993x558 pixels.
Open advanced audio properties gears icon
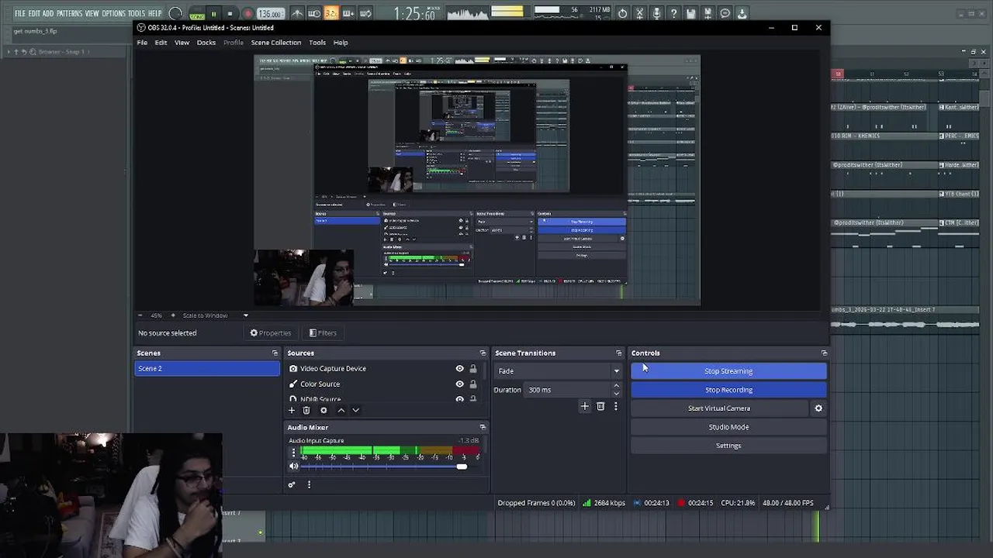pos(292,485)
